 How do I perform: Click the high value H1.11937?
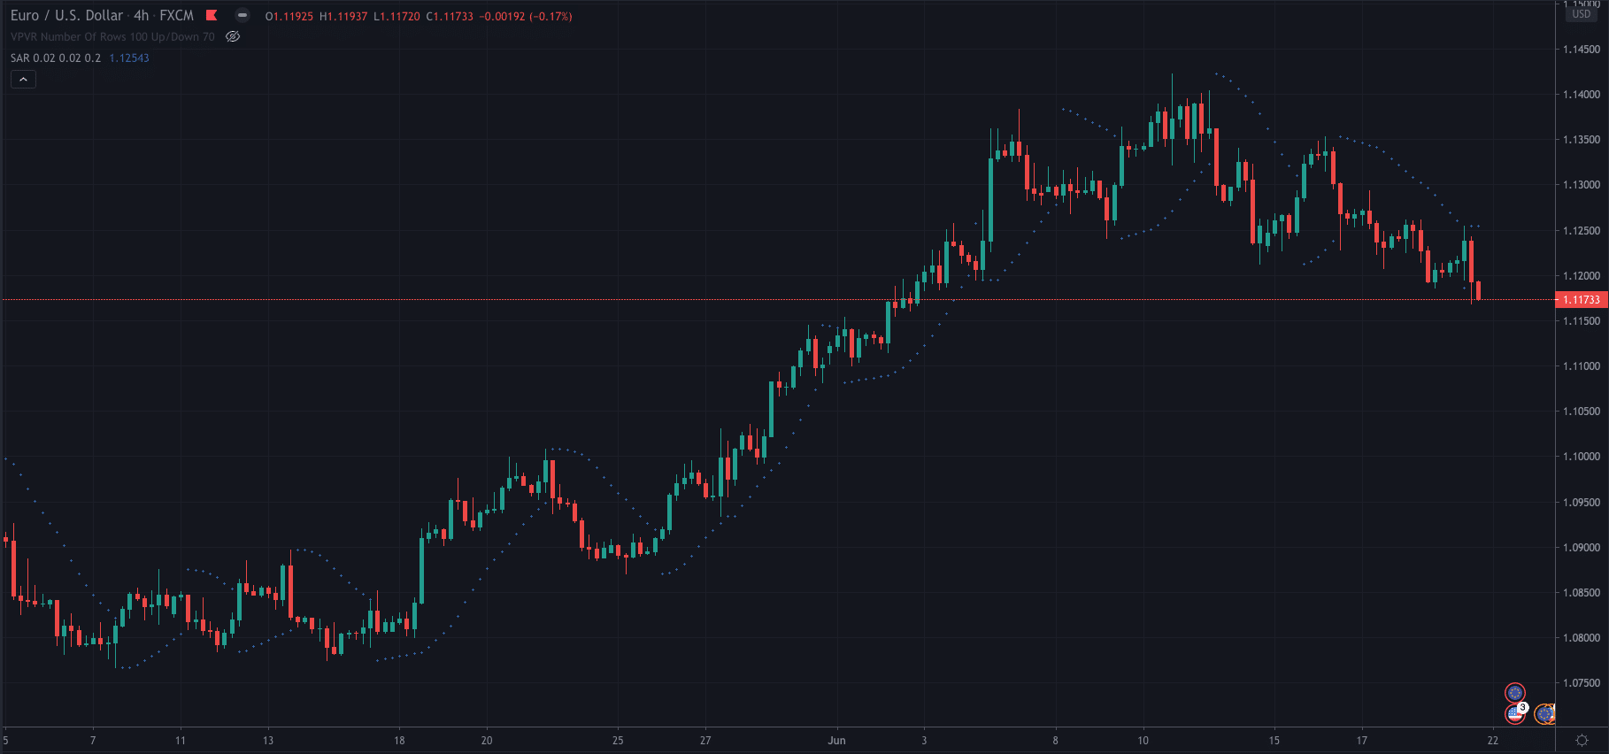343,16
